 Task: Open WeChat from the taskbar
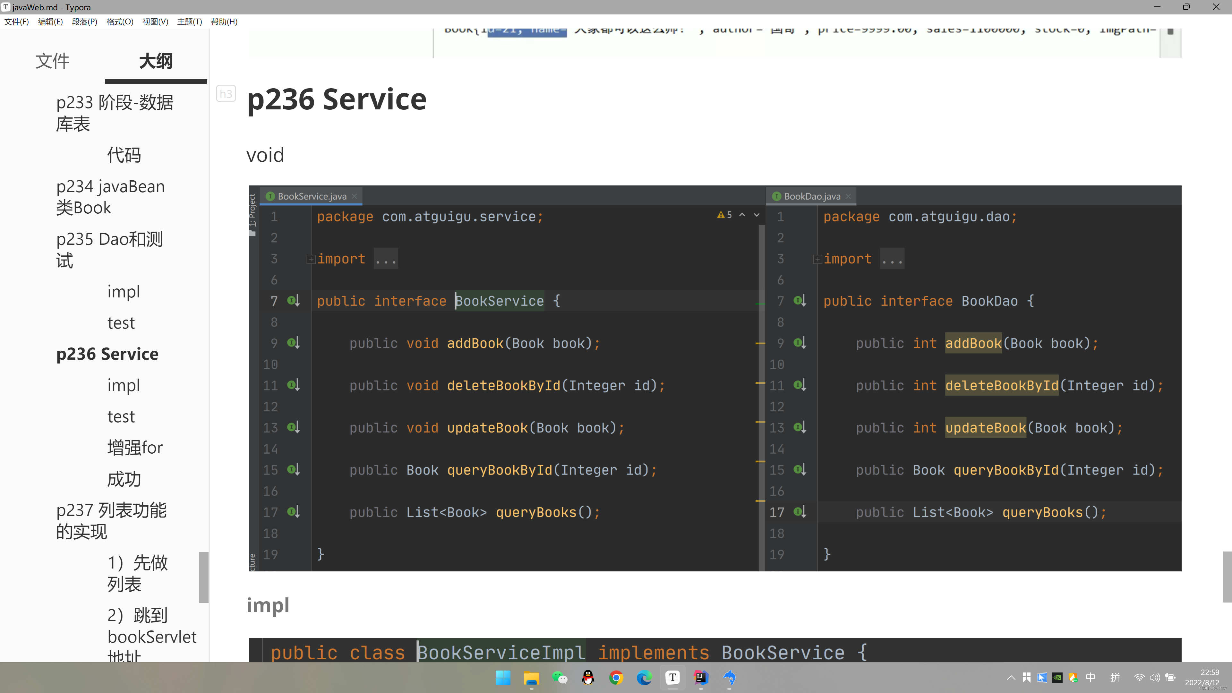(x=560, y=678)
